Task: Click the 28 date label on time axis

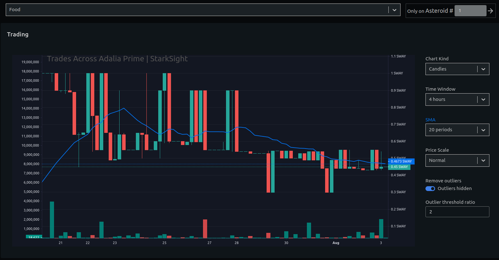Action: click(x=237, y=243)
